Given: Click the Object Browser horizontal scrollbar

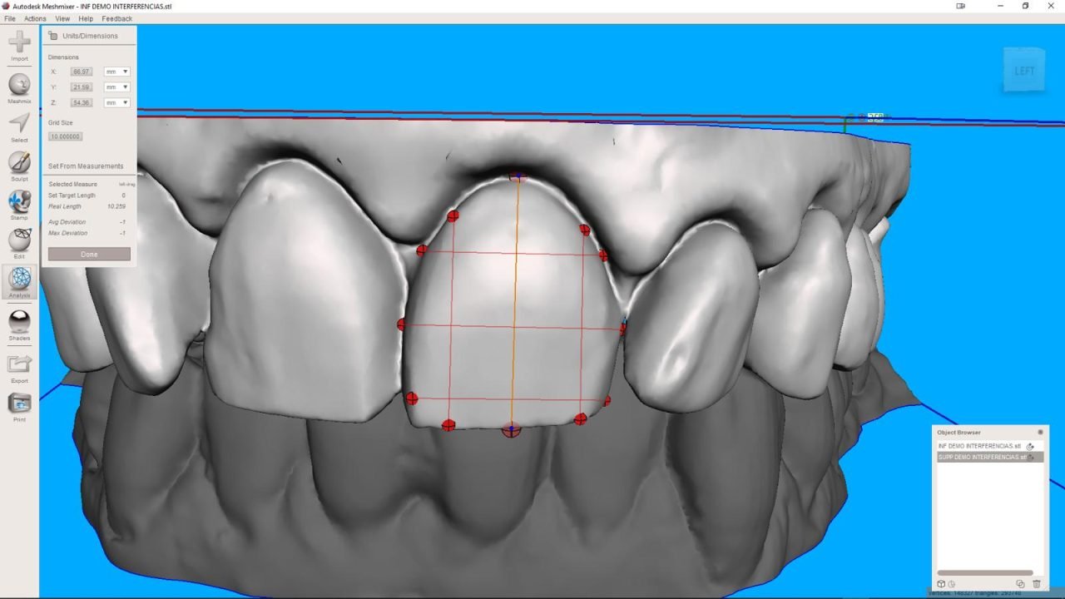Looking at the screenshot, I should pos(985,572).
